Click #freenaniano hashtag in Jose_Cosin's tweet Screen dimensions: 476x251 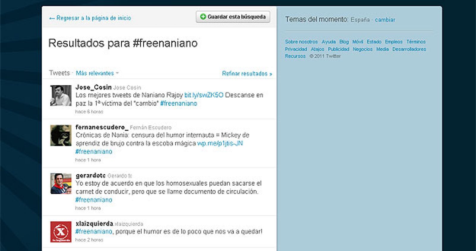(178, 103)
